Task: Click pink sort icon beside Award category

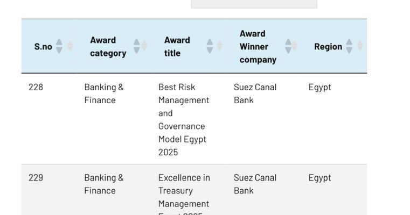Action: pyautogui.click(x=144, y=46)
